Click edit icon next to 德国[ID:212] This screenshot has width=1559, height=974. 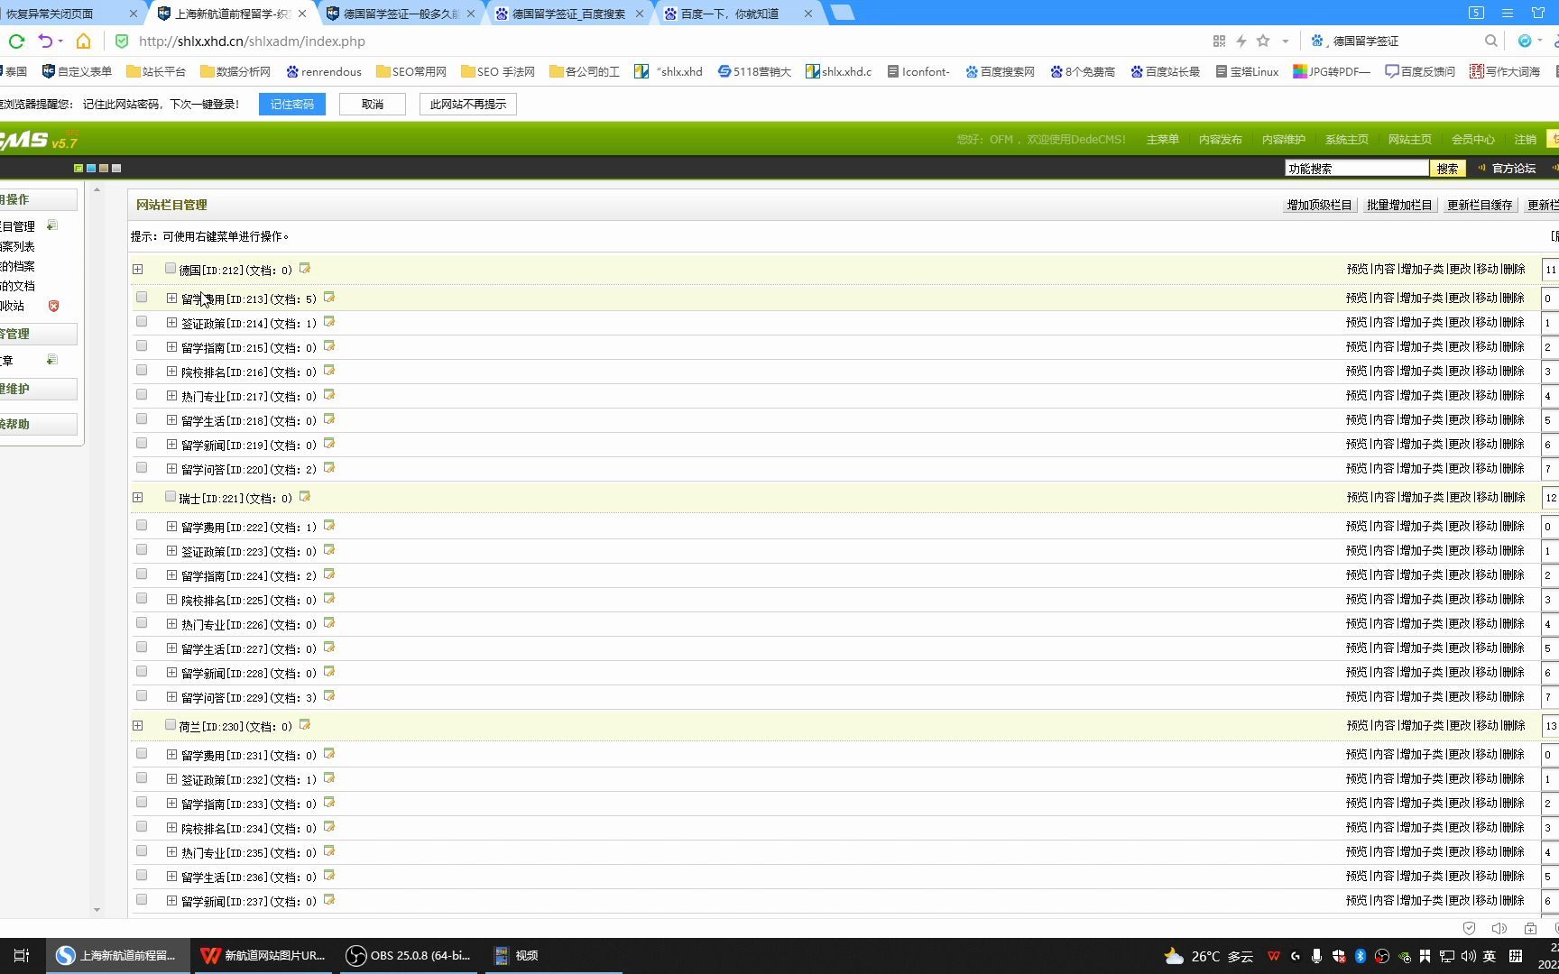point(305,269)
